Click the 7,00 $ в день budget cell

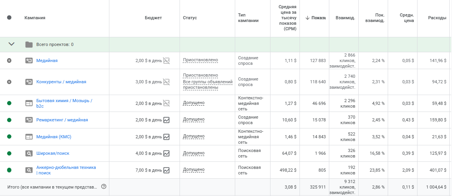(x=149, y=170)
